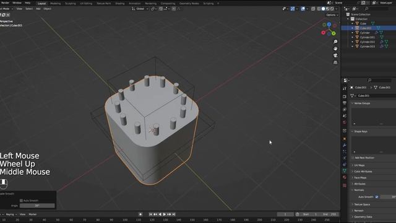Open the Modifiers wrench properties tab
396x223 pixels.
coord(345,146)
